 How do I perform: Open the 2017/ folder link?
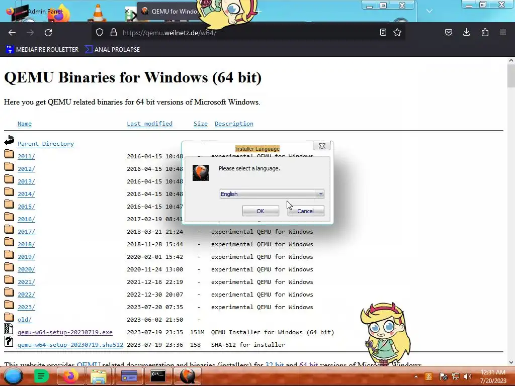point(26,232)
